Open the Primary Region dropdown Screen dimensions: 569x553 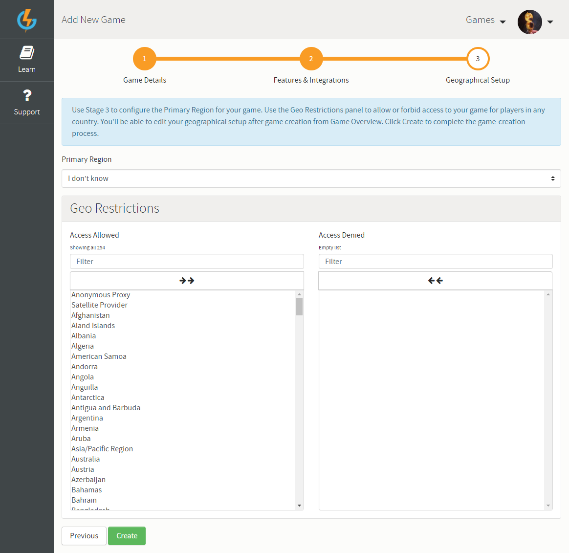tap(311, 178)
